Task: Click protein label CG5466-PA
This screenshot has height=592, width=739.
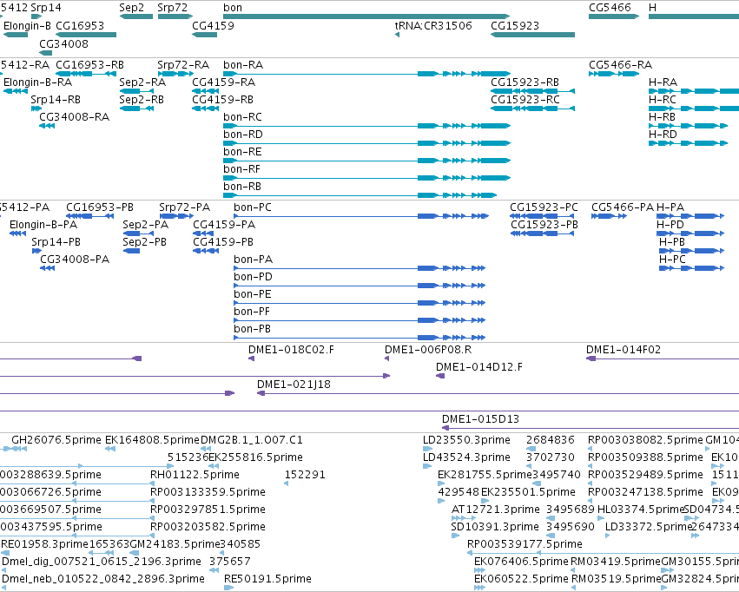Action: coord(623,207)
